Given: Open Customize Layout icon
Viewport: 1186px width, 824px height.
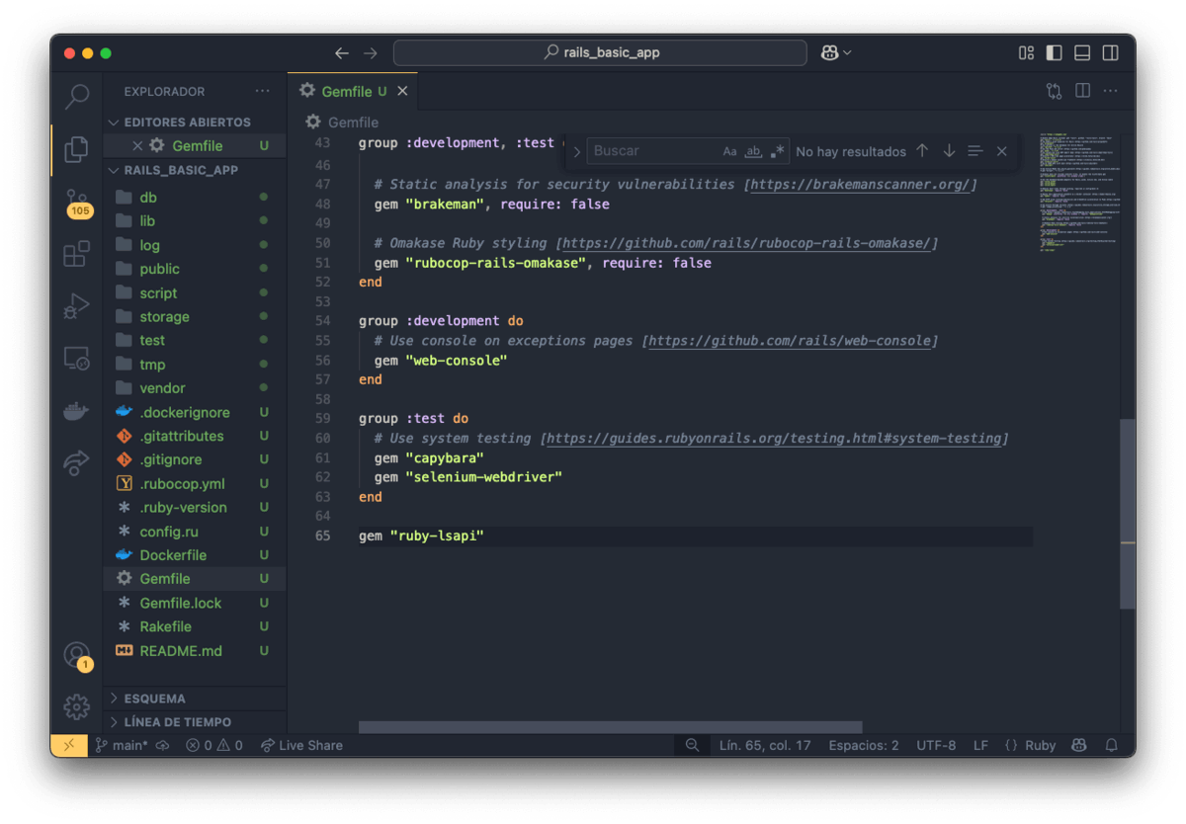Looking at the screenshot, I should [x=1026, y=53].
